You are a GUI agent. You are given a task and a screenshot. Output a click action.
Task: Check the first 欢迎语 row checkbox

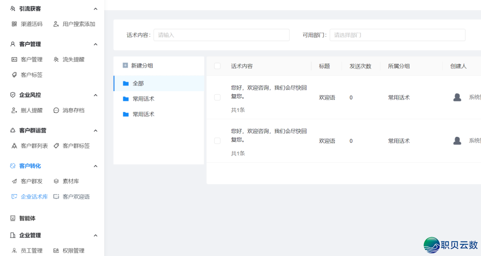(x=217, y=97)
